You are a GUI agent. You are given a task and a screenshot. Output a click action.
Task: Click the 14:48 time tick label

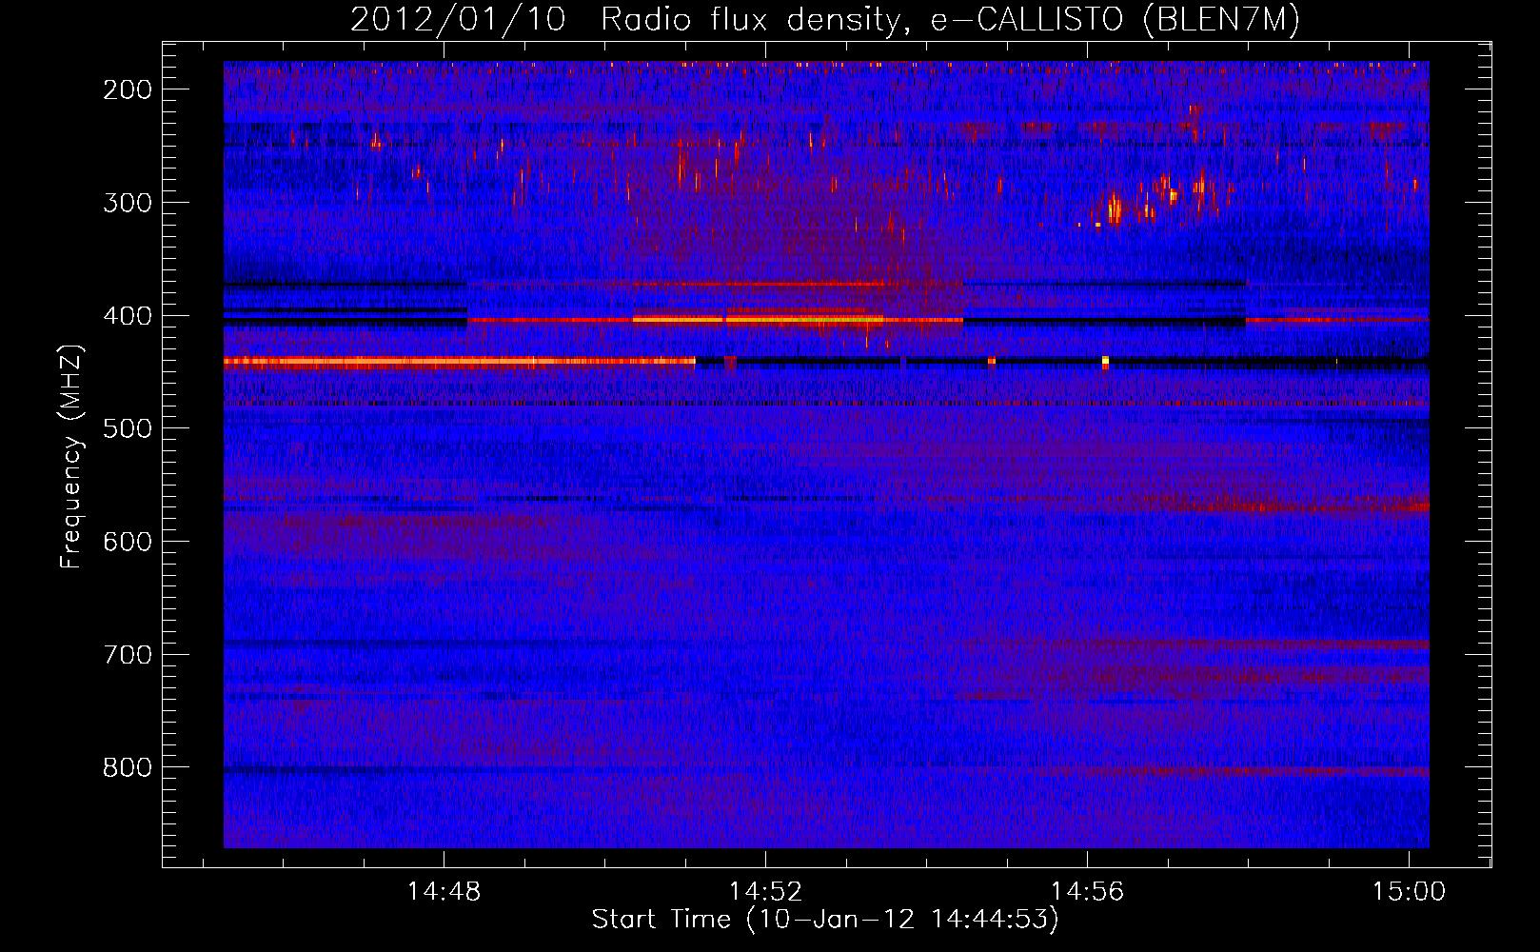point(444,892)
